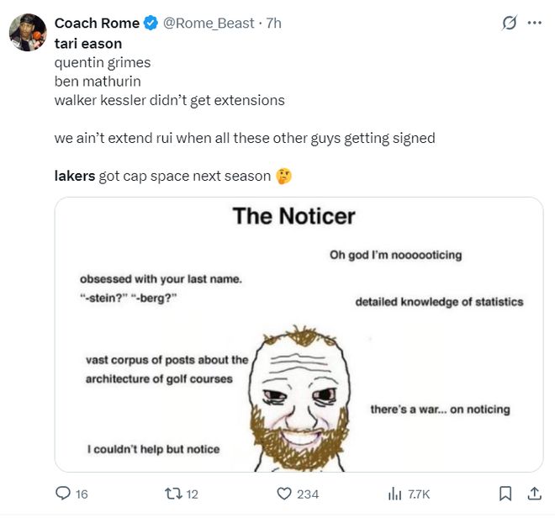Open the Grok explain-post icon
555x518 pixels.
[509, 24]
